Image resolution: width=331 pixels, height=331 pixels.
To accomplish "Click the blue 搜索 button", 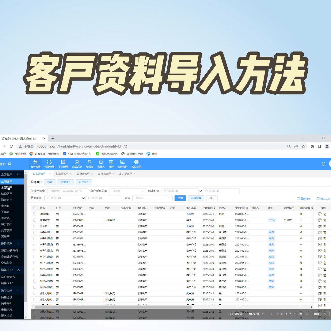I will [x=180, y=198].
